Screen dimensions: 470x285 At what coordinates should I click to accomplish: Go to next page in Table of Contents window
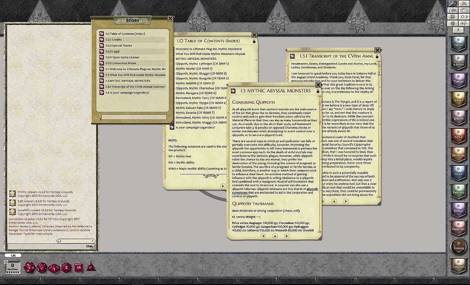[x=223, y=186]
